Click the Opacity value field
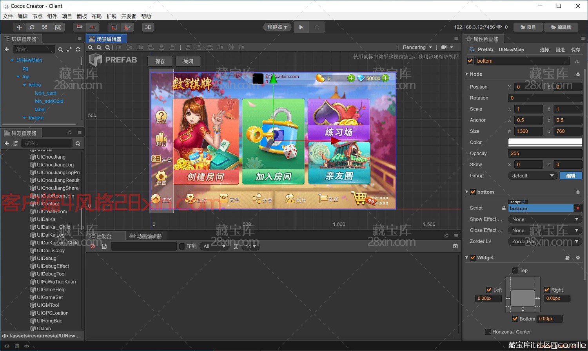The height and width of the screenshot is (351, 588). [x=545, y=153]
